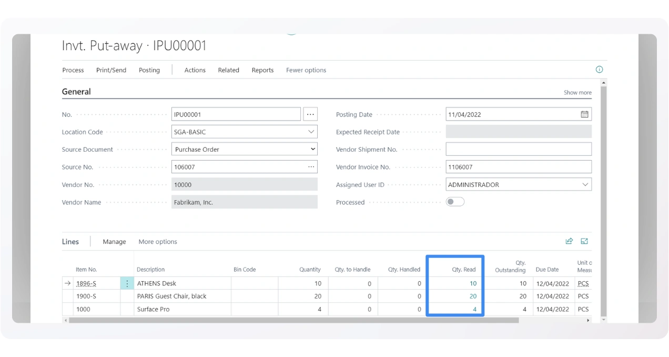Click the horizontal scrollbar of the lines grid

pos(293,320)
